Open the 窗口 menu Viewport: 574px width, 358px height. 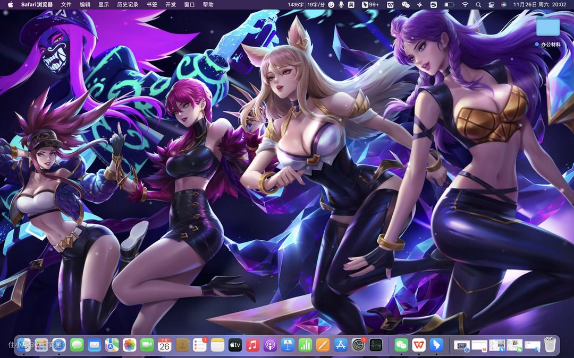189,4
